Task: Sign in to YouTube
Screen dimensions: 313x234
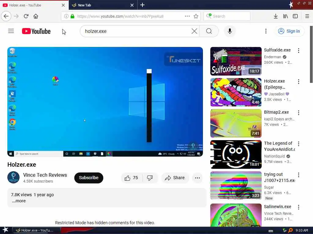Action: coord(290,31)
